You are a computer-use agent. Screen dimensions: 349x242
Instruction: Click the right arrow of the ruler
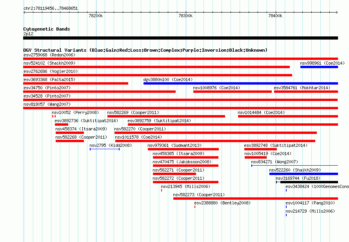click(x=337, y=13)
